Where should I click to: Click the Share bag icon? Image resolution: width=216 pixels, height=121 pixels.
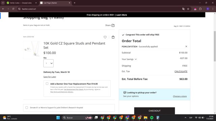click(113, 26)
